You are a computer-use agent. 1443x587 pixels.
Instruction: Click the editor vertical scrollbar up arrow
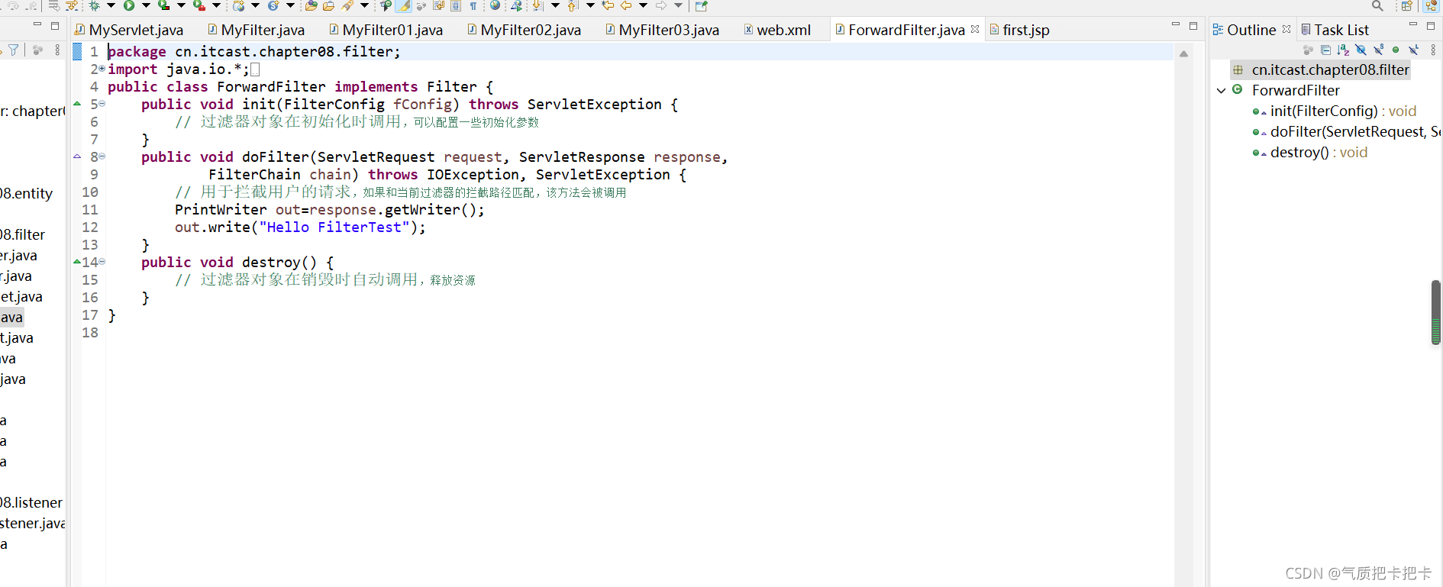1183,53
